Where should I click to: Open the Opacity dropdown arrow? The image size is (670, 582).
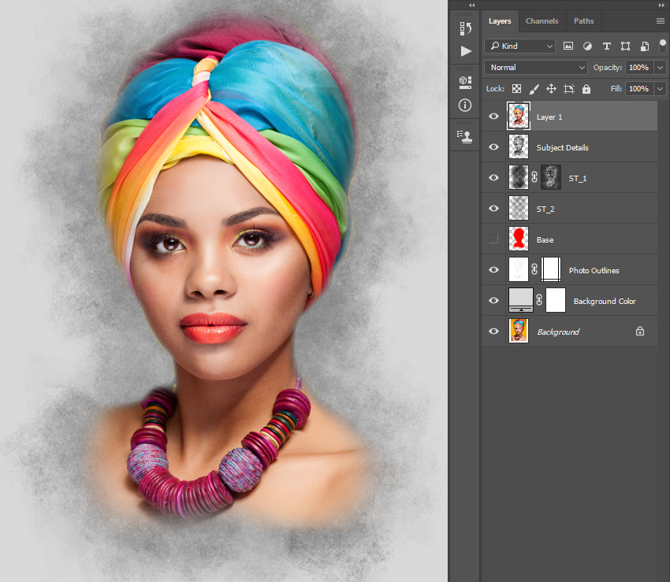660,67
